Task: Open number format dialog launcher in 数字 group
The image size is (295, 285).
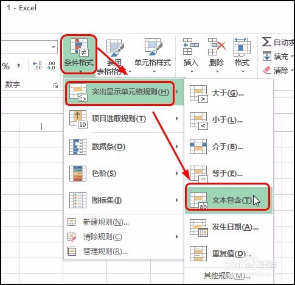Action: [x=55, y=85]
